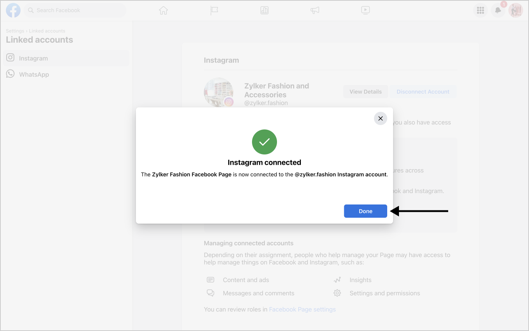Click Disconnect Account button
529x331 pixels.
pos(423,92)
